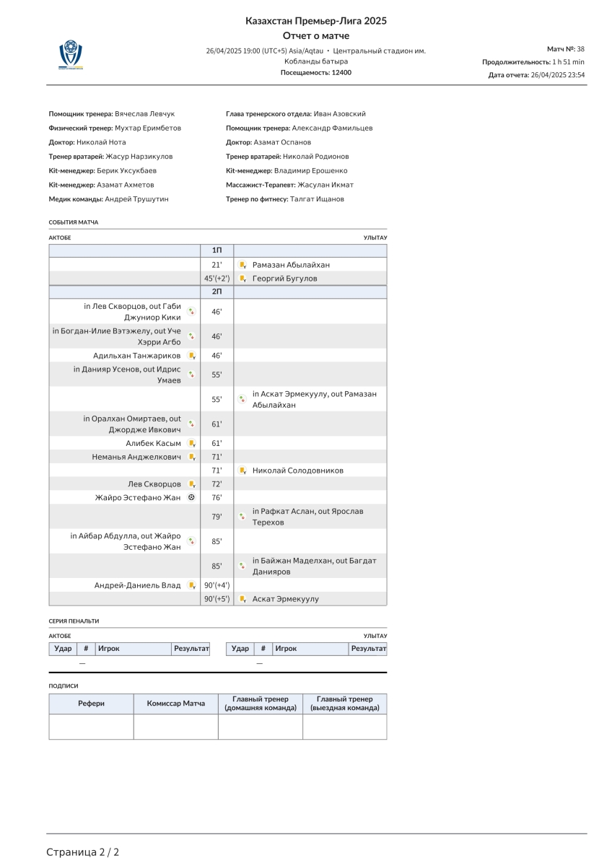The height and width of the screenshot is (866, 612).
Task: Click yellow card icon beside Алибек Касым
Action: 191,443
